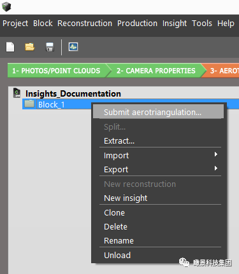The height and width of the screenshot is (274, 239).
Task: Click the New project blank page icon
Action: point(10,47)
